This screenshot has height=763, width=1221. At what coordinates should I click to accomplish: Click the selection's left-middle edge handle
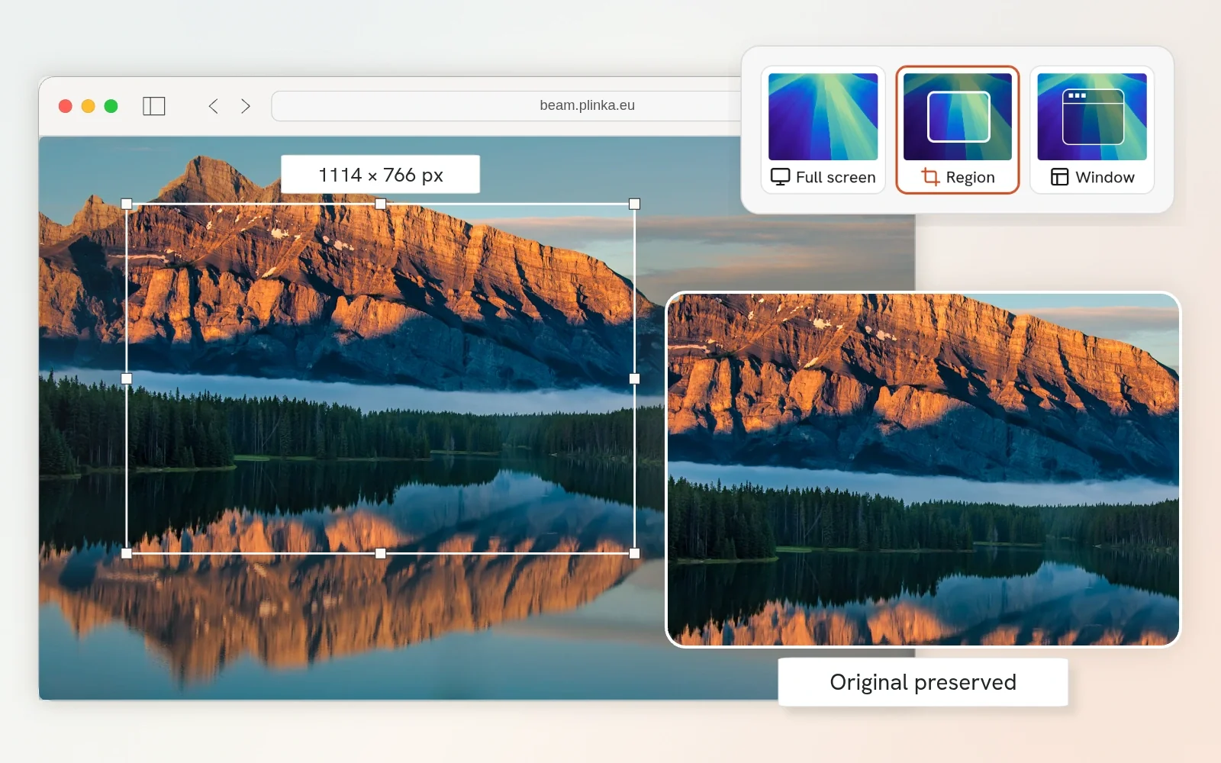tap(127, 378)
